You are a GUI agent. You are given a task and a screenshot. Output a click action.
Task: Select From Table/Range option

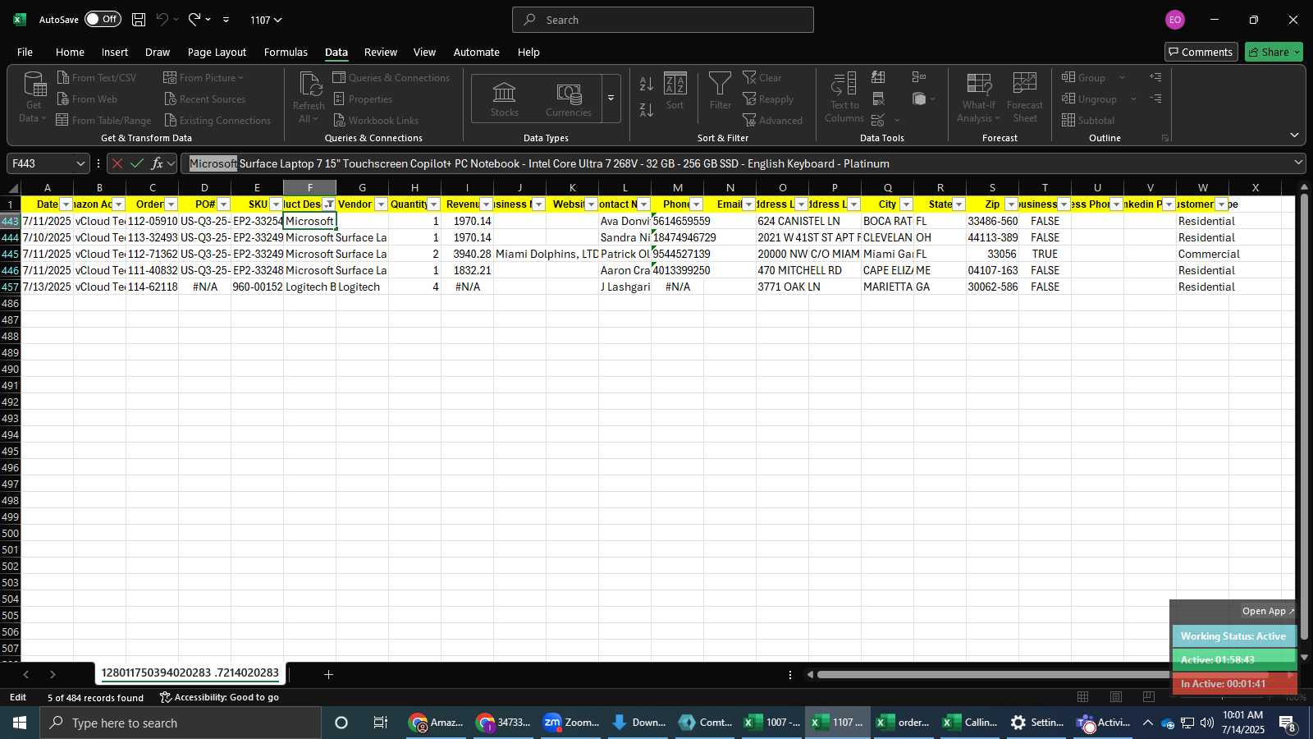[104, 120]
